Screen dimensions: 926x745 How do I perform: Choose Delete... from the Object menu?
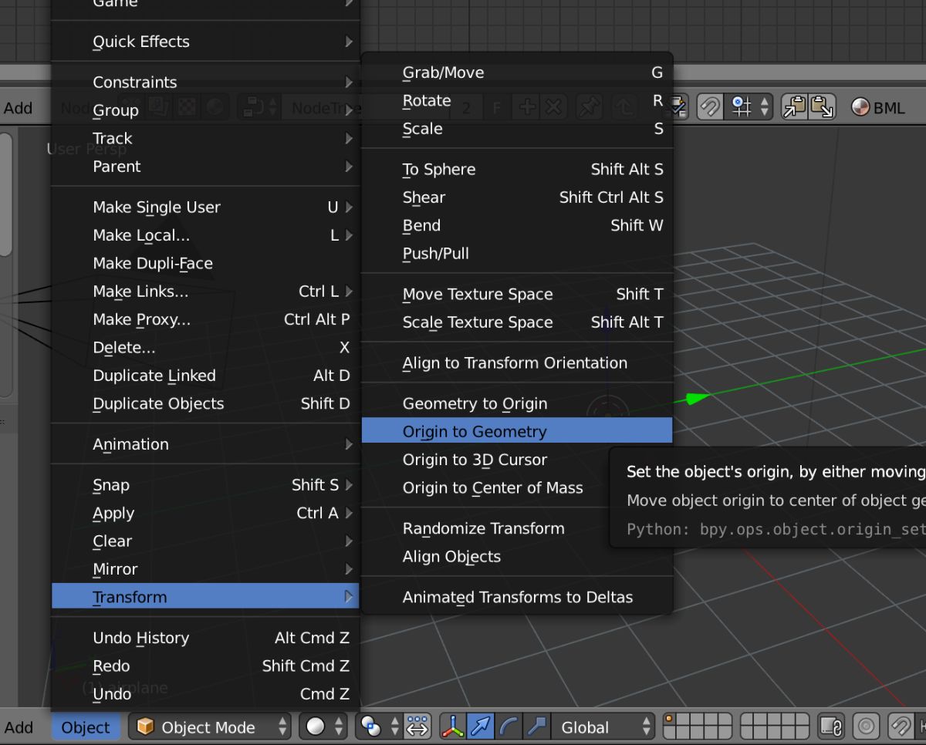[x=205, y=348]
